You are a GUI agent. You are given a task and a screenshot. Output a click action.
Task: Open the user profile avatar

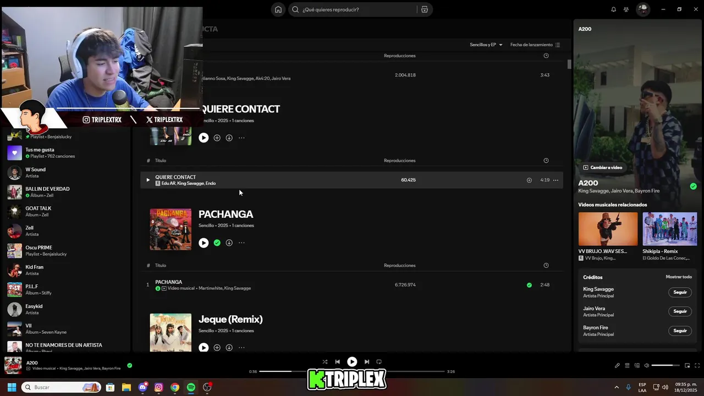click(642, 9)
